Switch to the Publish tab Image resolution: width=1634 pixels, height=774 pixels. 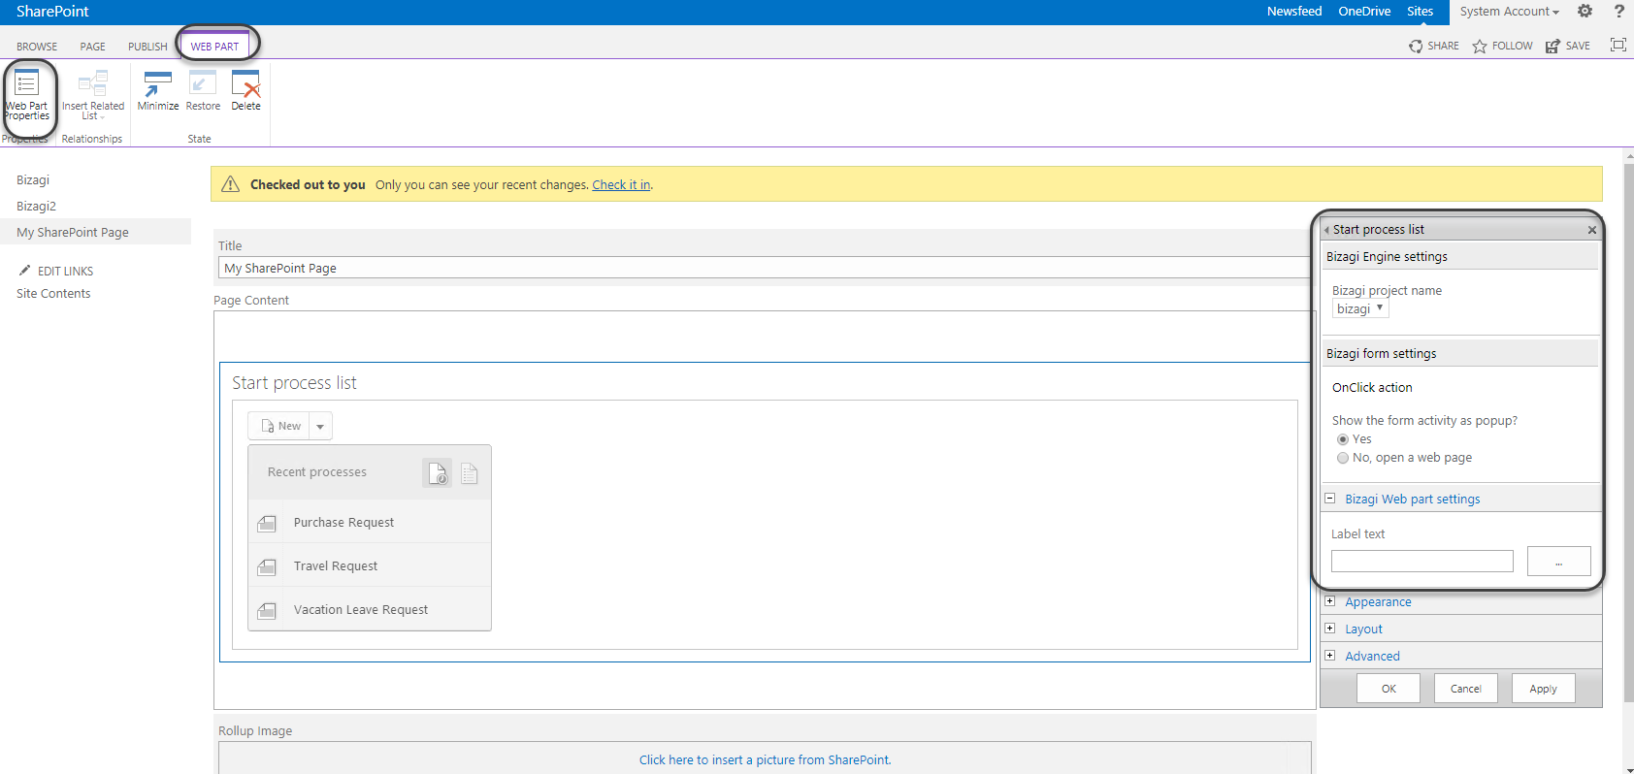pos(147,47)
